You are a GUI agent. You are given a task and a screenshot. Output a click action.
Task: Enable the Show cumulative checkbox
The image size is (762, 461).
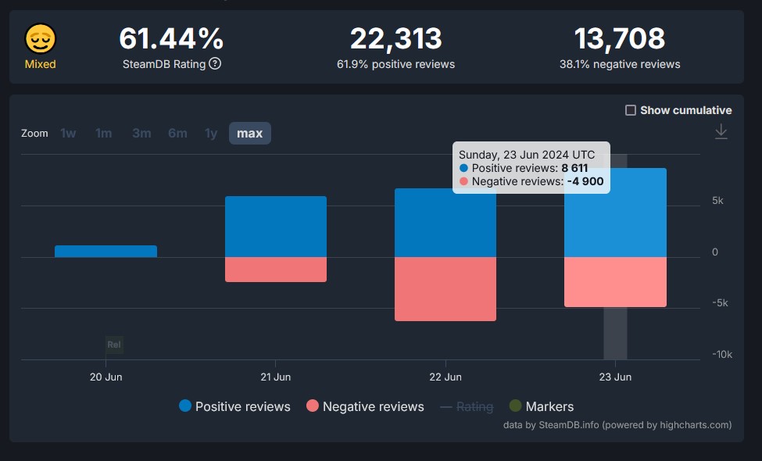pyautogui.click(x=631, y=110)
